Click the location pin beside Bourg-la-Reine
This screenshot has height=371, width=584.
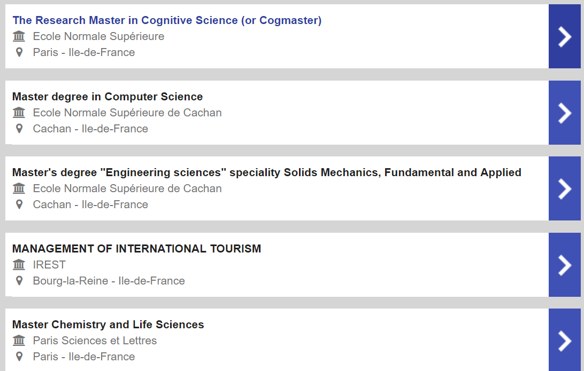point(19,281)
